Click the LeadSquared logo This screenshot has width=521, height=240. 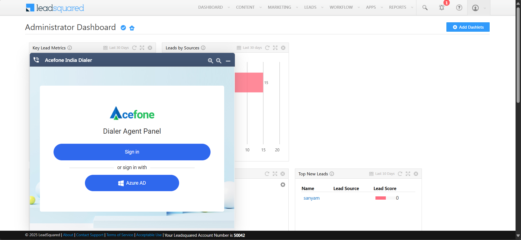coord(55,8)
